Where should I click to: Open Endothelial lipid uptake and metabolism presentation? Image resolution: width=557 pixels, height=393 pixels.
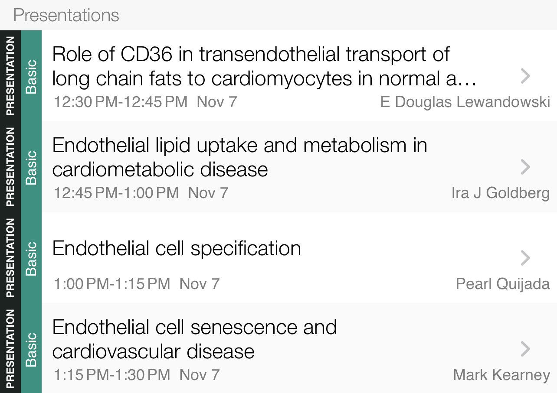pos(239,157)
